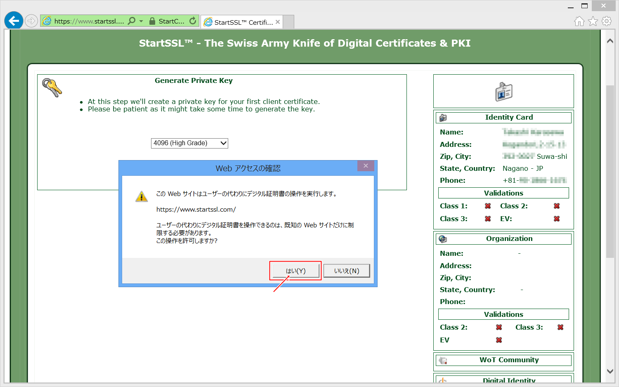This screenshot has height=387, width=619.
Task: Open a new blank tab
Action: (289, 22)
